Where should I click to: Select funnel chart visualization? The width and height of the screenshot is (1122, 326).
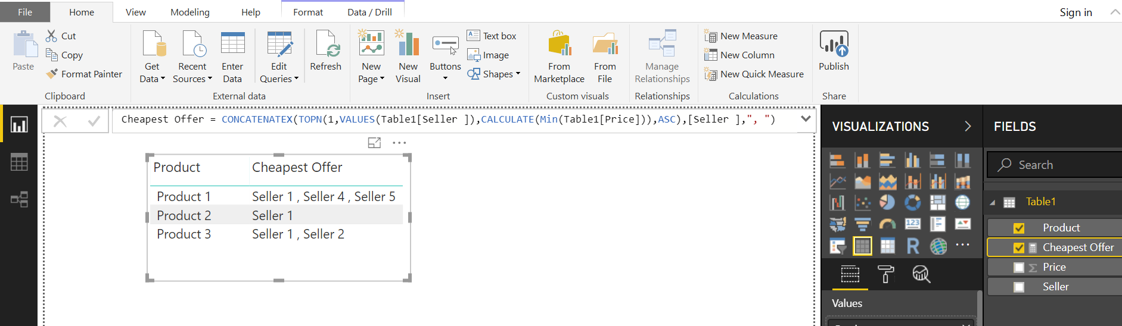pos(862,224)
